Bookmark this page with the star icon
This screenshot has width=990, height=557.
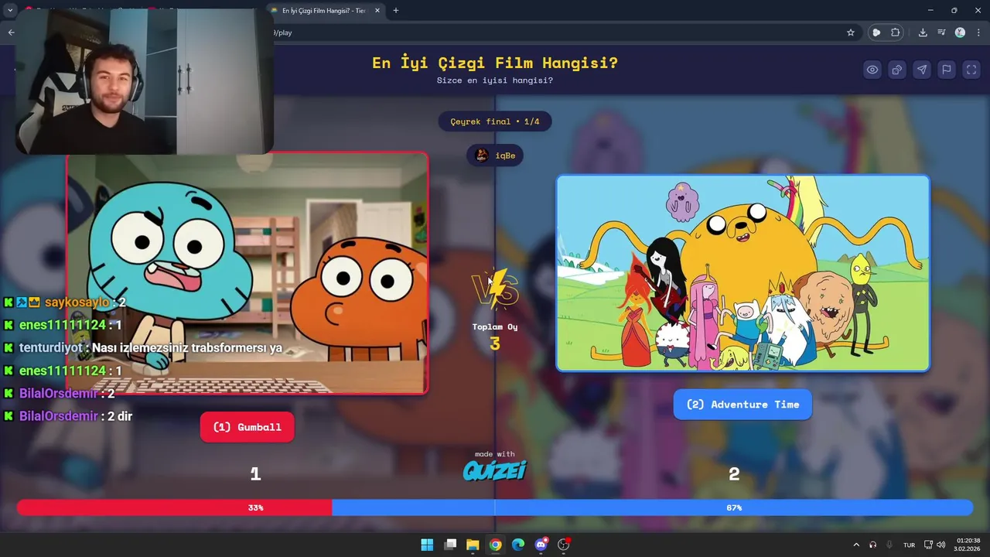[x=851, y=32]
